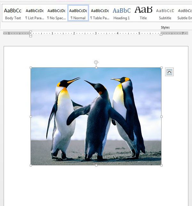Click the top-left corner resize handle
This screenshot has width=192, height=206.
(31, 68)
